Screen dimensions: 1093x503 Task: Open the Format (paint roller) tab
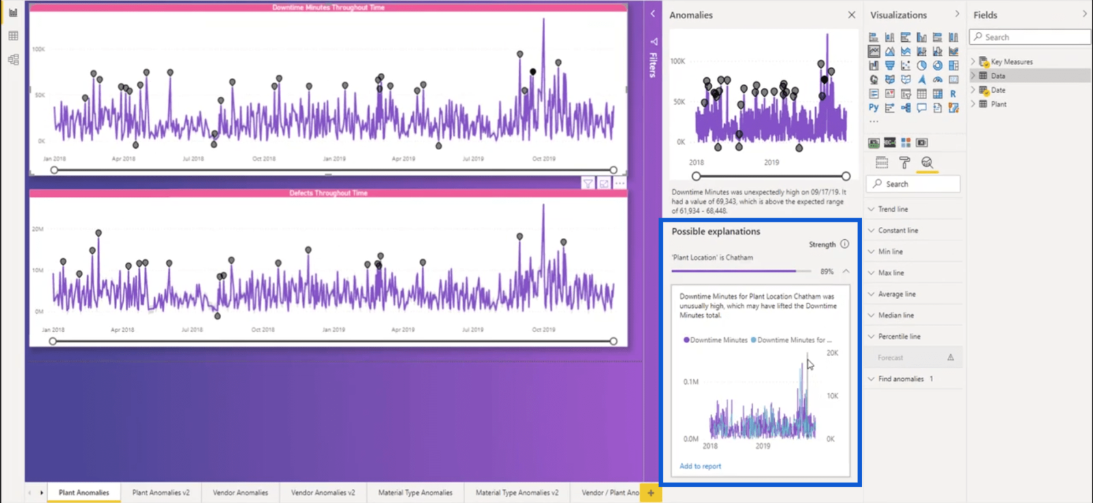904,162
